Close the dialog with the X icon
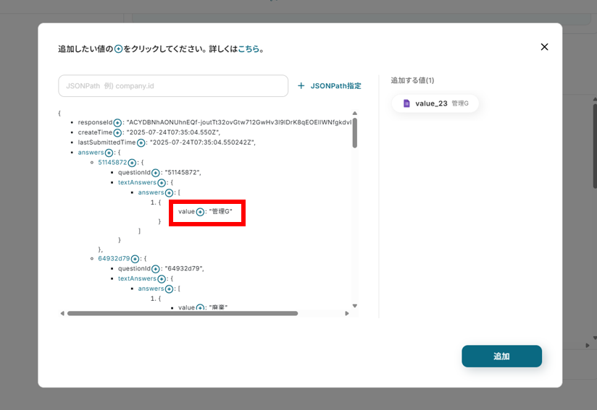Image resolution: width=597 pixels, height=410 pixels. pyautogui.click(x=544, y=47)
